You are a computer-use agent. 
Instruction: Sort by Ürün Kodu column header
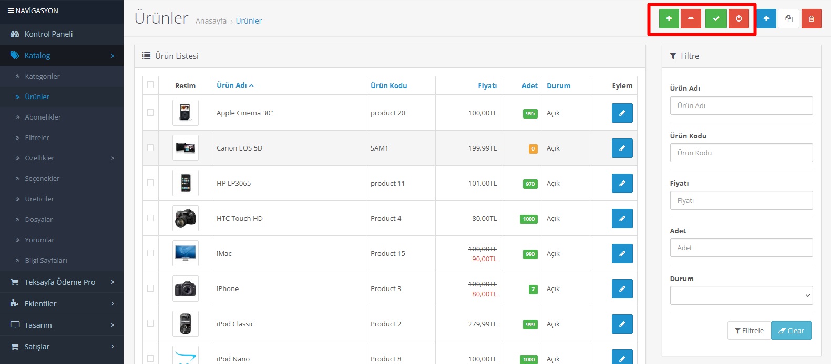(x=388, y=85)
